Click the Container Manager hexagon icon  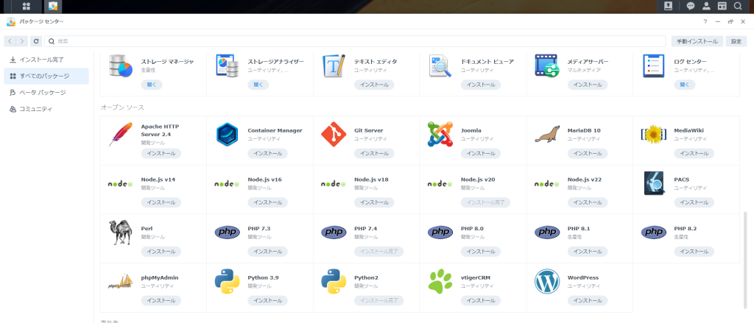[x=227, y=134]
